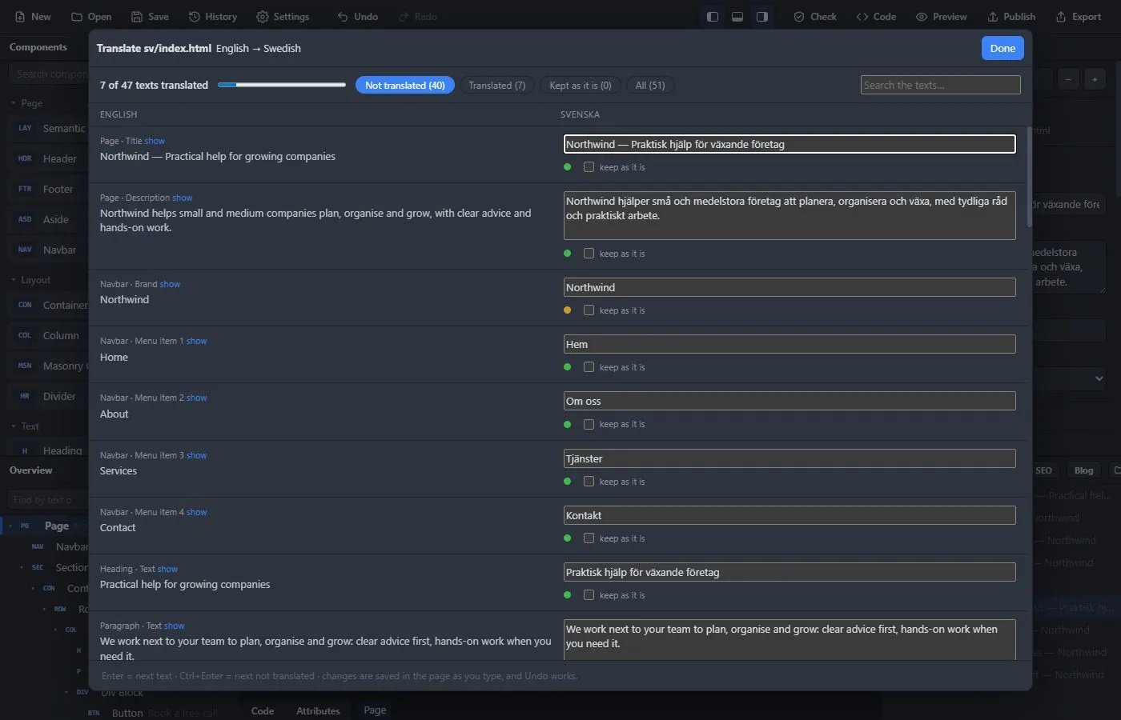Collapse the Layout components group
This screenshot has height=720, width=1121.
(x=14, y=280)
